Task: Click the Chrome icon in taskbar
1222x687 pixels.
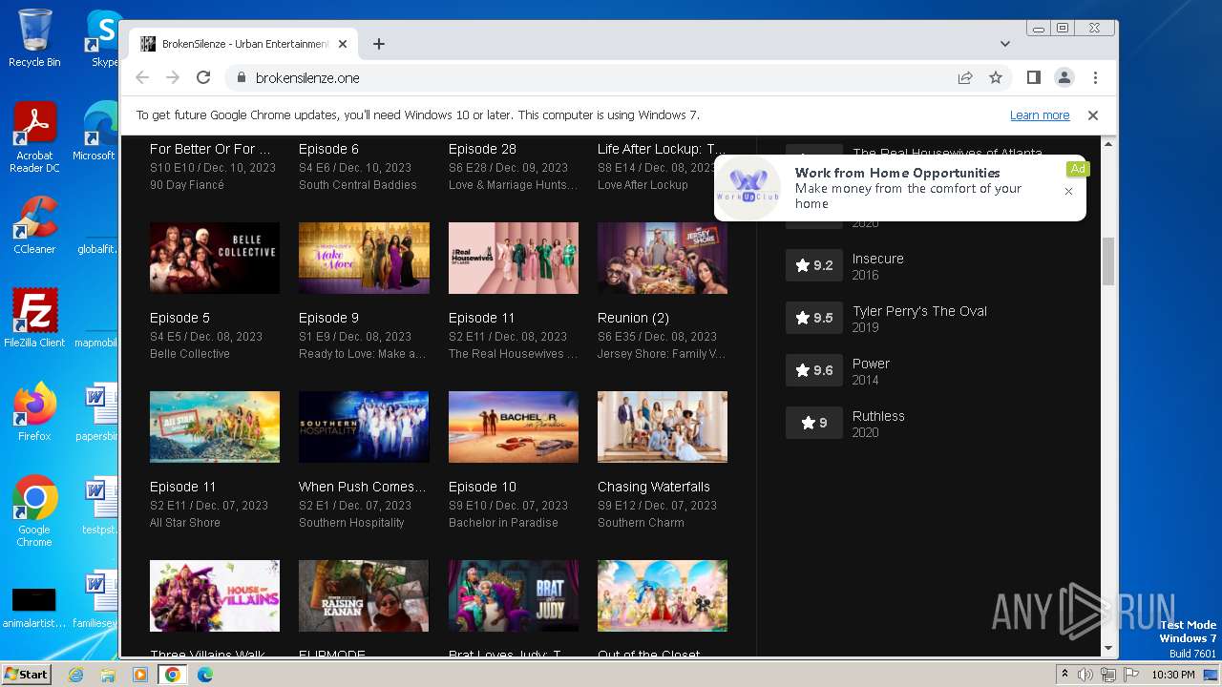Action: click(x=173, y=675)
